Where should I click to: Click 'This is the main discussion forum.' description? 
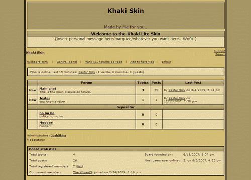tap(65, 92)
